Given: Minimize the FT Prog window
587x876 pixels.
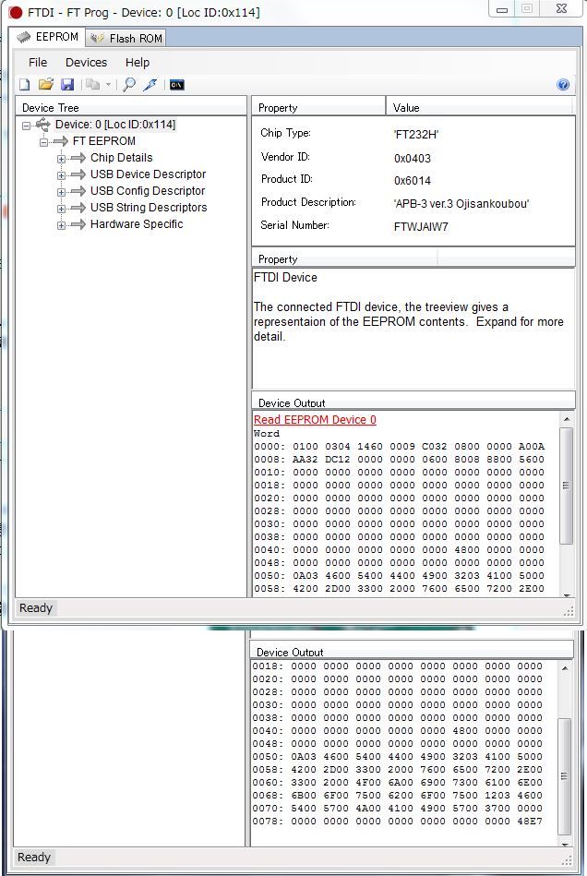Looking at the screenshot, I should (502, 9).
